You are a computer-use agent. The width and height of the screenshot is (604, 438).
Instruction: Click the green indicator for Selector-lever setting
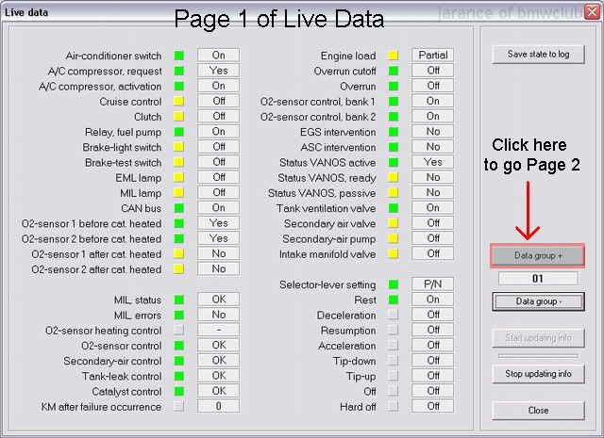point(393,284)
